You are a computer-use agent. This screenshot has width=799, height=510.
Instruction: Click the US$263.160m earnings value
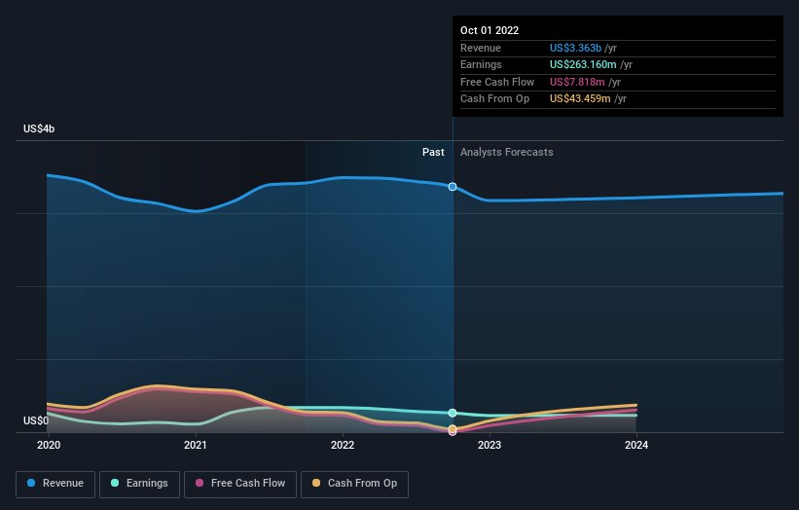[583, 64]
